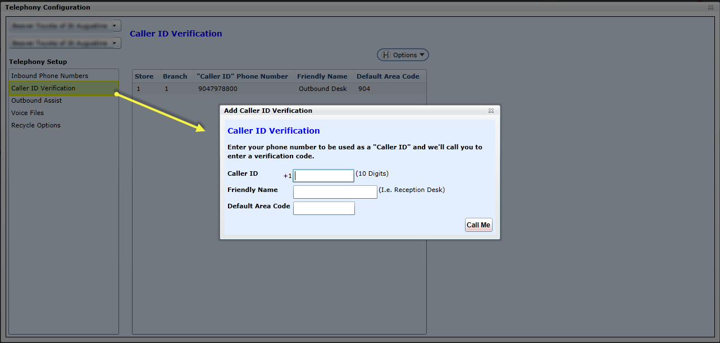Click into the Friendly Name text box
Screen dimensions: 720x343
(335, 192)
